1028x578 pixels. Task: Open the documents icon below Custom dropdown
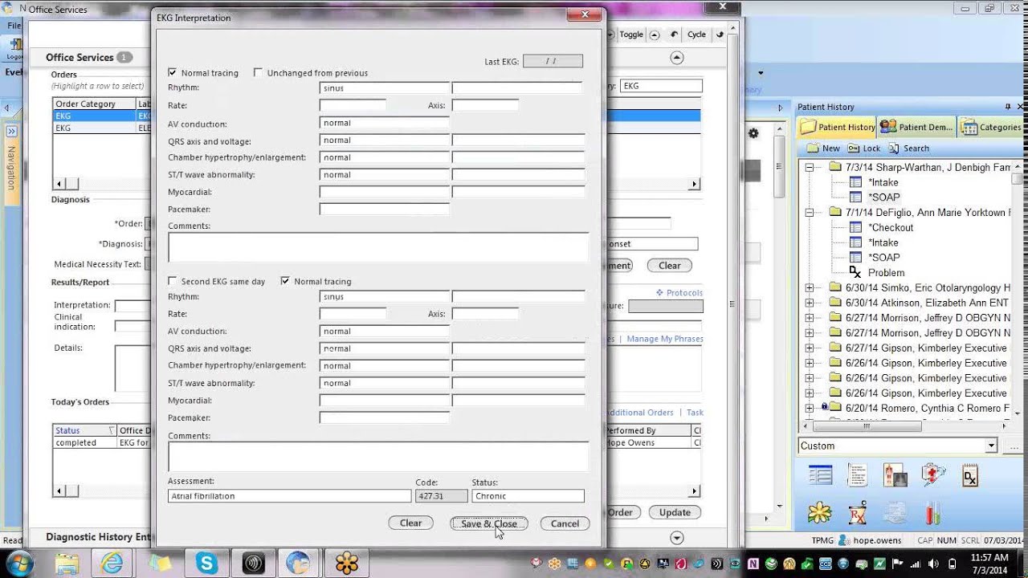click(858, 476)
